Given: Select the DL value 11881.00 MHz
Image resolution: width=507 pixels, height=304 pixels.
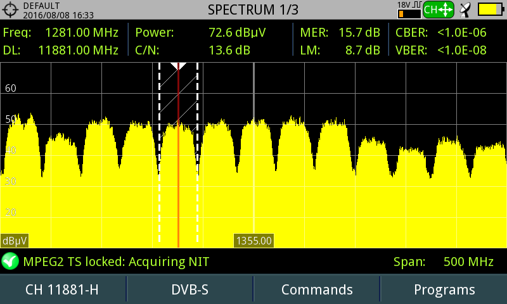Looking at the screenshot, I should 78,51.
